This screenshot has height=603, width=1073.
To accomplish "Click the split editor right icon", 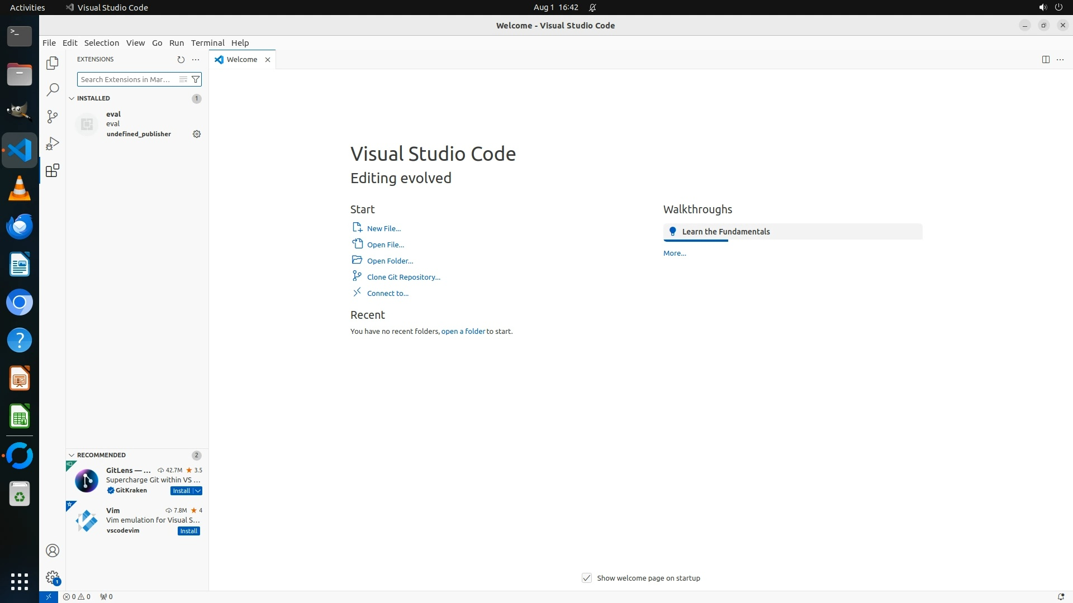I will tap(1046, 60).
